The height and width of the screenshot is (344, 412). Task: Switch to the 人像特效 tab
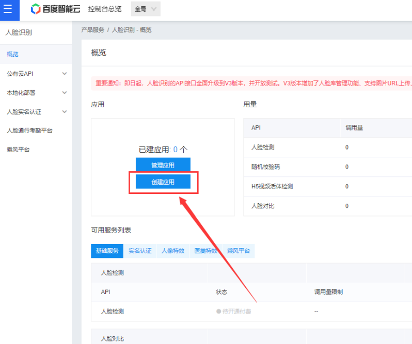click(x=172, y=251)
